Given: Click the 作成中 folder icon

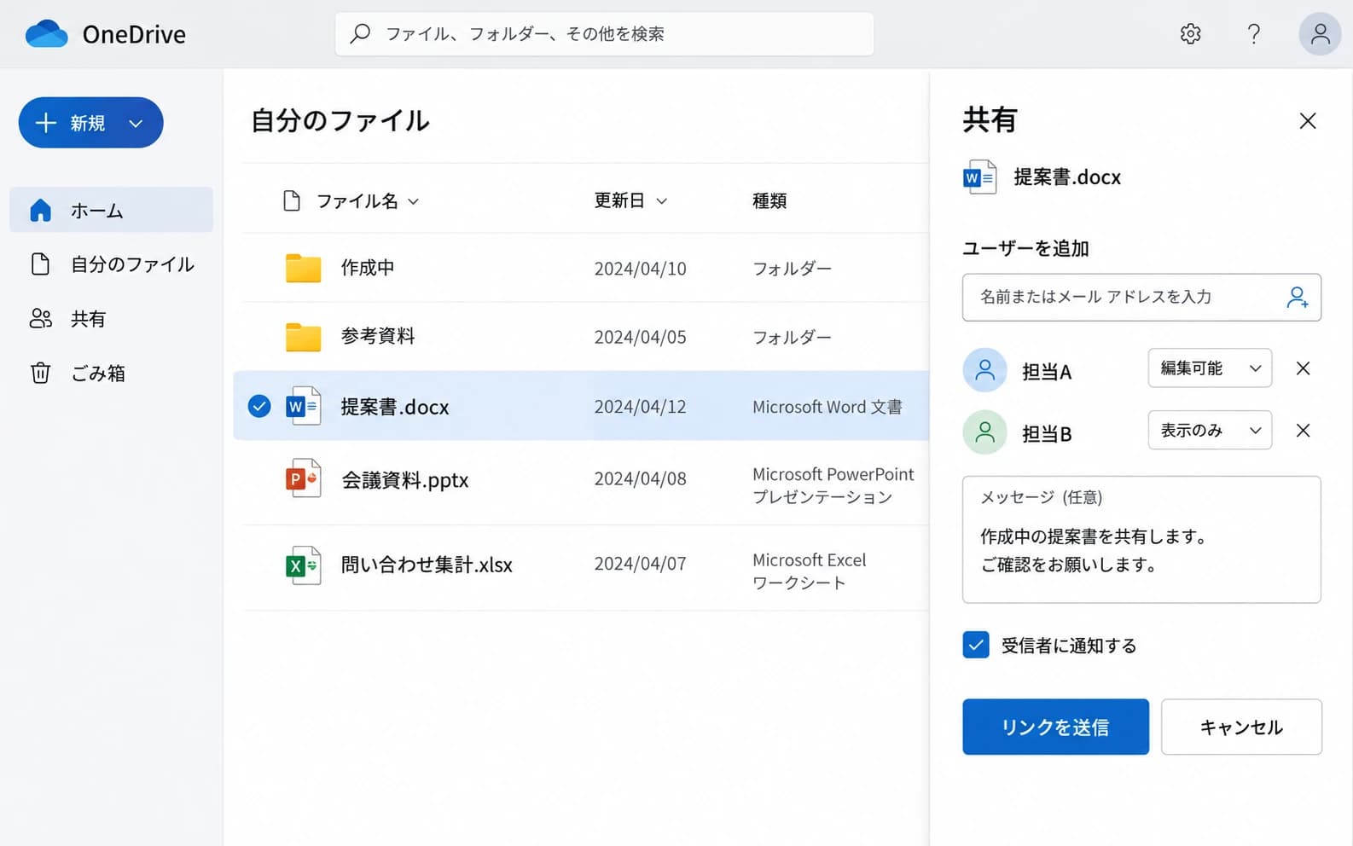Looking at the screenshot, I should pyautogui.click(x=303, y=268).
